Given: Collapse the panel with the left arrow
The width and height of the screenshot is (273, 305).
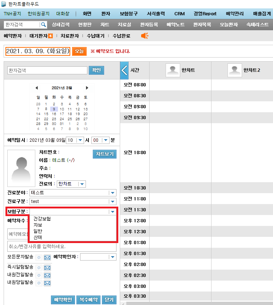Looking at the screenshot, I should pyautogui.click(x=124, y=70).
